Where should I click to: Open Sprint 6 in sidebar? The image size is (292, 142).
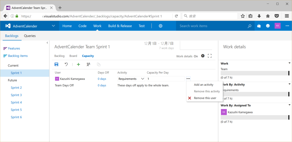click(16, 117)
